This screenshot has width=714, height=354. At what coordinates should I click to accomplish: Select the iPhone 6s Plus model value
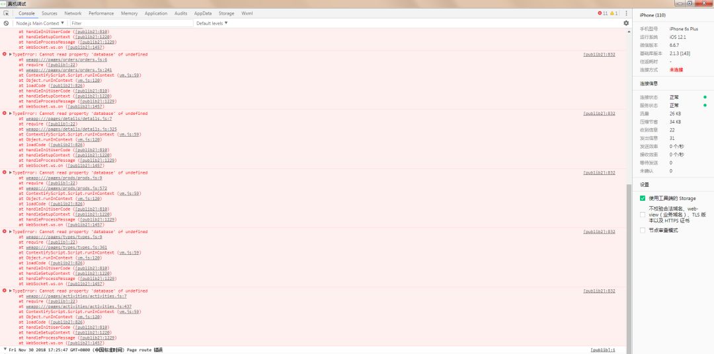click(x=684, y=29)
